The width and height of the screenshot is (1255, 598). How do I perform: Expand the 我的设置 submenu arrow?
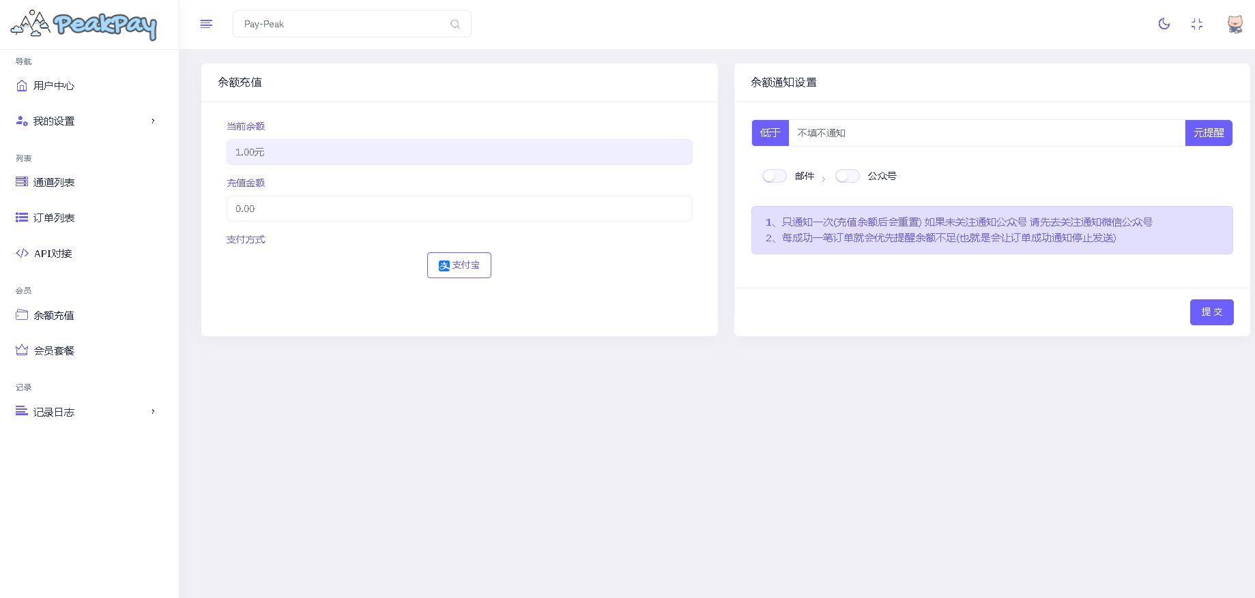click(x=153, y=121)
